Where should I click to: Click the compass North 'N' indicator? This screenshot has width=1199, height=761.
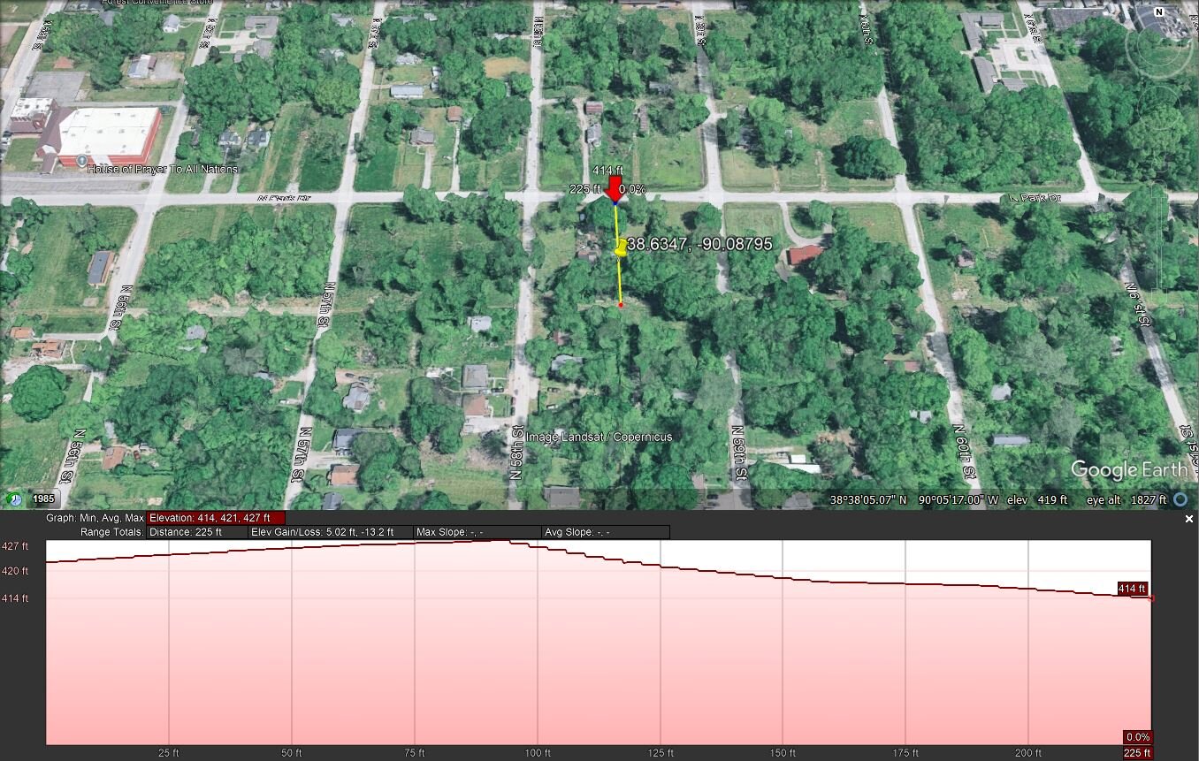point(1159,11)
